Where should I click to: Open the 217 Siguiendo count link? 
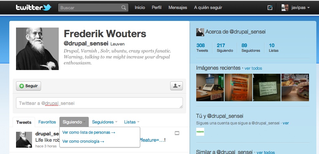(225, 48)
